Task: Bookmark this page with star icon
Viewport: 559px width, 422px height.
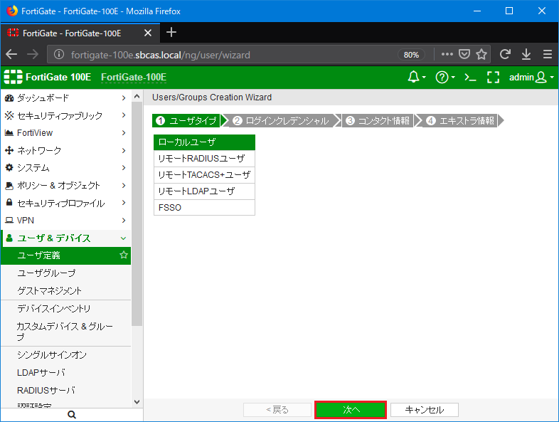Action: (481, 54)
